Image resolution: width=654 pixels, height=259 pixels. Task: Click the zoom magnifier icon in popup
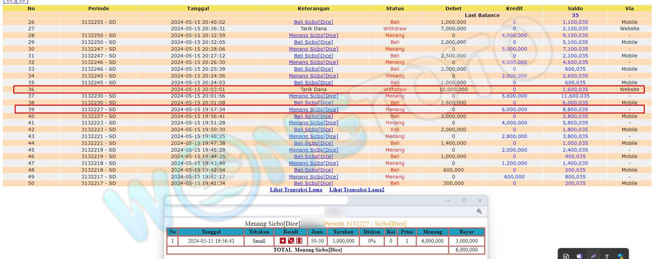pos(479,211)
